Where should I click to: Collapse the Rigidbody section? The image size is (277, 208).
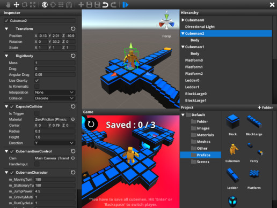point(6,56)
